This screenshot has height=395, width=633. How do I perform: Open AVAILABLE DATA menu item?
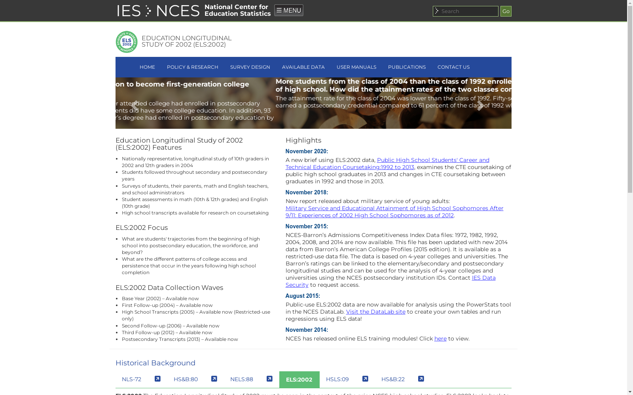point(303,67)
